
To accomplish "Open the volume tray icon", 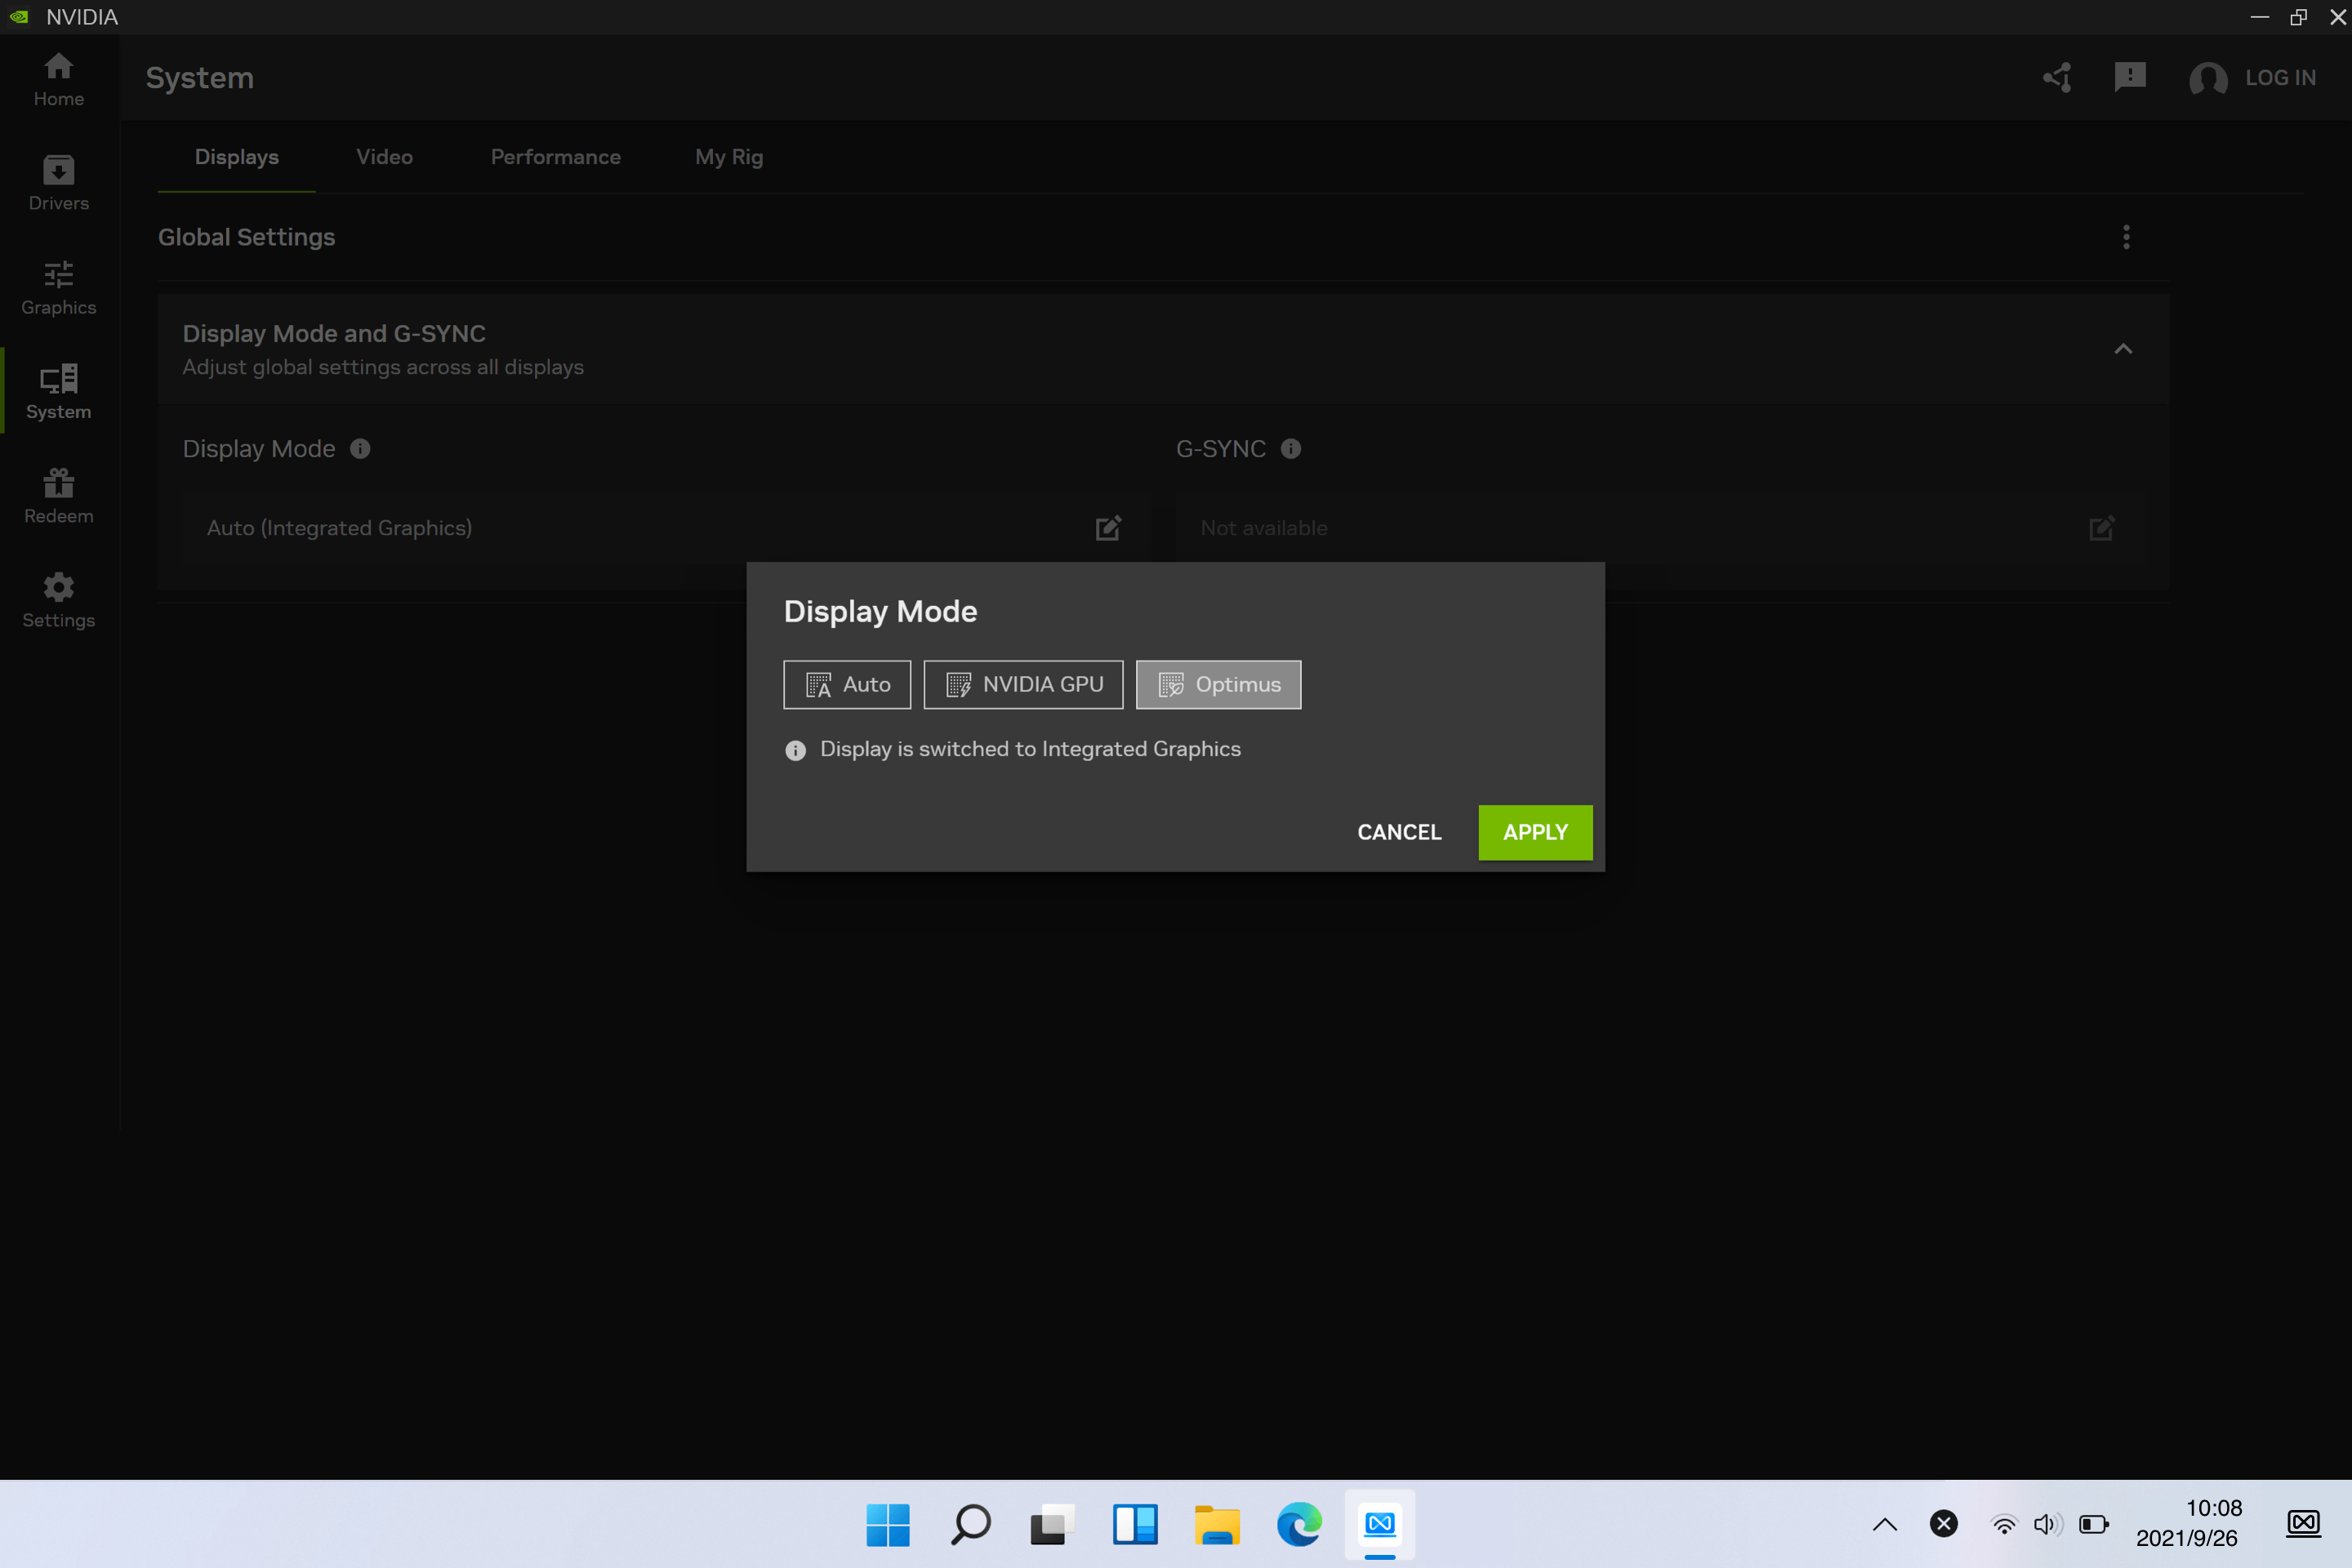I will click(x=2047, y=1525).
